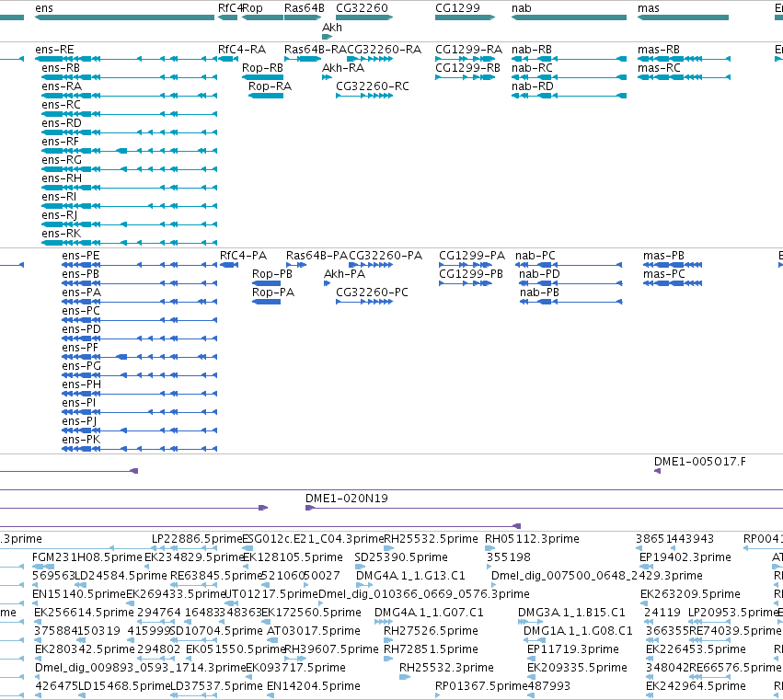The height and width of the screenshot is (700, 783).
Task: Select protein Ras64B-PA feature
Action: (x=296, y=265)
